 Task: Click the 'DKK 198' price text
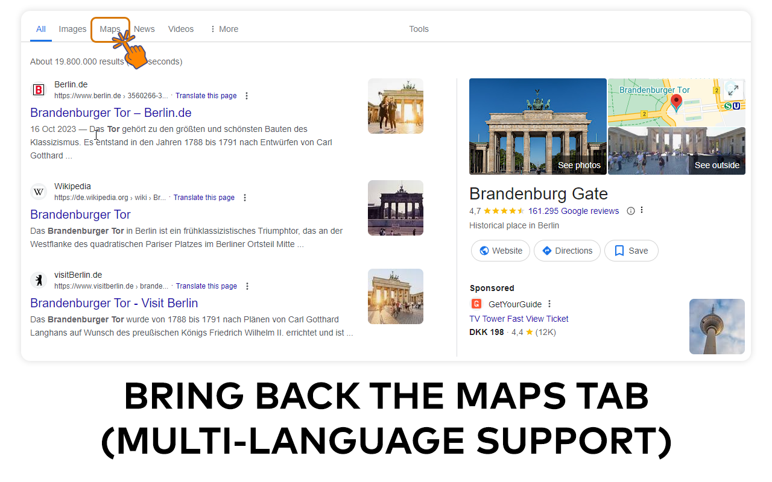click(x=486, y=332)
